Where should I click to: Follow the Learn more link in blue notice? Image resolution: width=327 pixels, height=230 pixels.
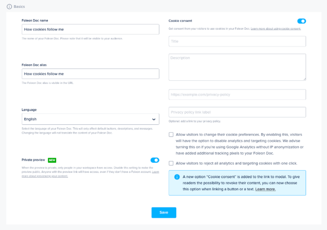pos(265,189)
